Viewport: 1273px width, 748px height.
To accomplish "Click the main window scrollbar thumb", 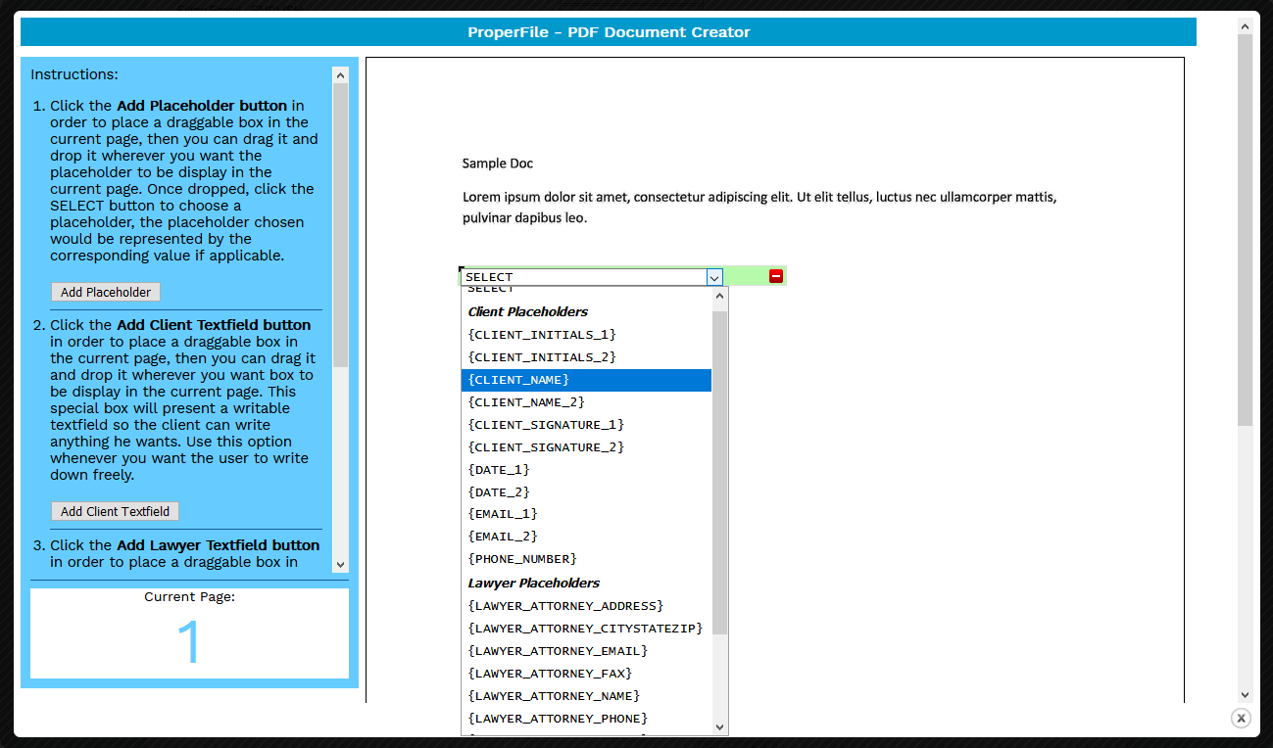I will 1245,230.
